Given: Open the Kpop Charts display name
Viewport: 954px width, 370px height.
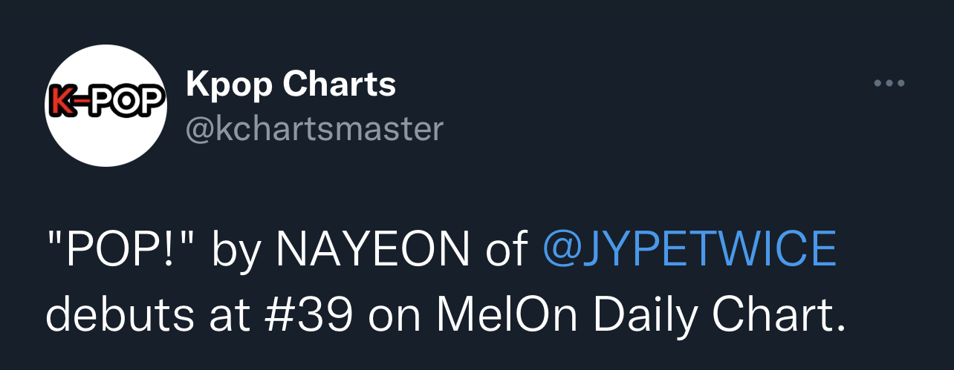Looking at the screenshot, I should (291, 87).
